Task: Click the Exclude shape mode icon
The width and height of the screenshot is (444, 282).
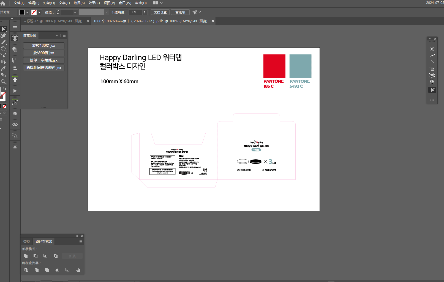Action: tap(56, 256)
